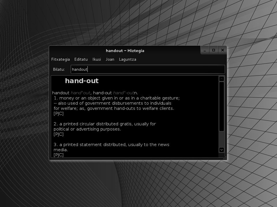Open the Editatu menu
The width and height of the screenshot is (277, 207).
coord(81,59)
